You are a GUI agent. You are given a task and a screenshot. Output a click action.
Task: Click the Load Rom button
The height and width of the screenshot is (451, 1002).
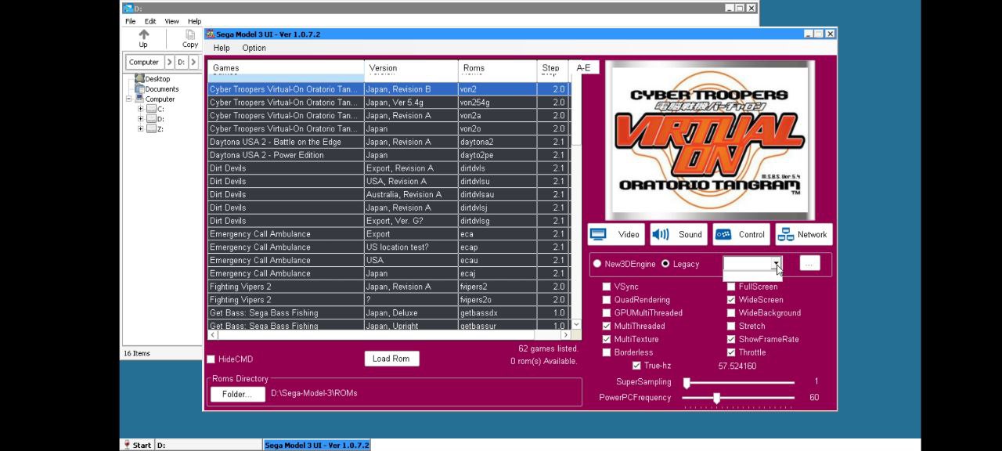[x=391, y=359]
